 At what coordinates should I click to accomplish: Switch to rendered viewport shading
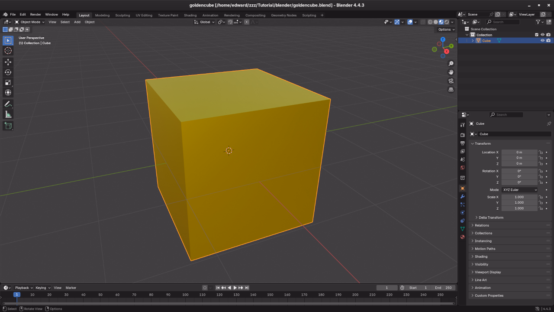click(447, 22)
